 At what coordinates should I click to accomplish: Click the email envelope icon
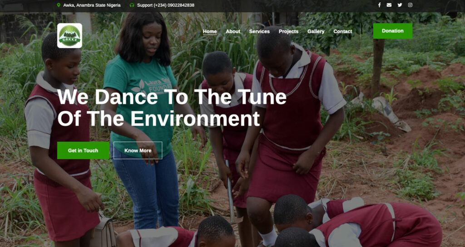click(x=389, y=5)
